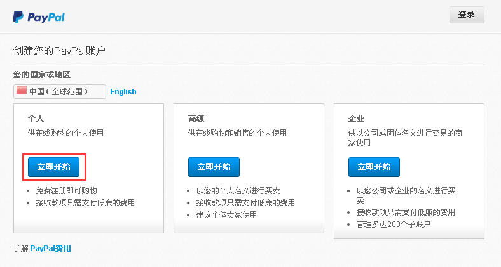Switch language via the English link
Viewport: 501px width, 267px height.
[123, 92]
